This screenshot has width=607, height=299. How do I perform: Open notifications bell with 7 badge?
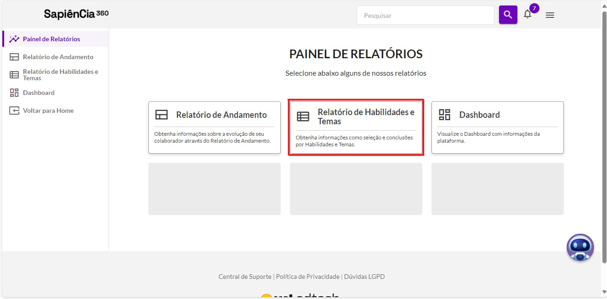[x=528, y=15]
